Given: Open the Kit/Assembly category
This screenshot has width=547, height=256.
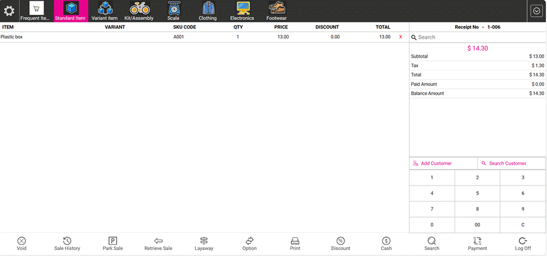Looking at the screenshot, I should 139,11.
